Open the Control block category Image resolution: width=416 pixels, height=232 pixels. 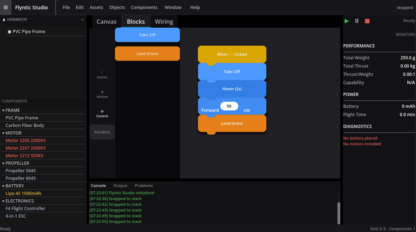click(x=102, y=114)
